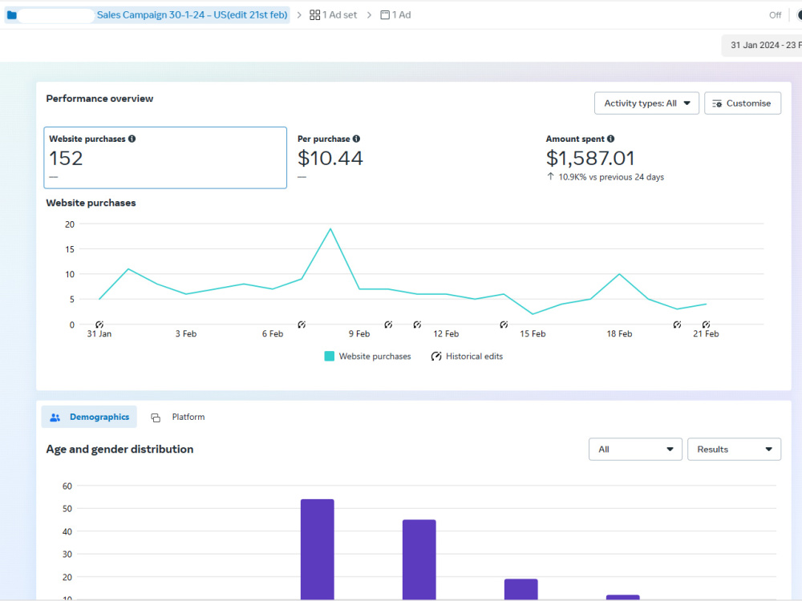Click the '9 Feb' axis label

coord(359,333)
